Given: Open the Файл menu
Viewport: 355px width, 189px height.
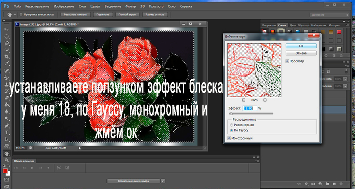Looking at the screenshot, I should point(17,6).
